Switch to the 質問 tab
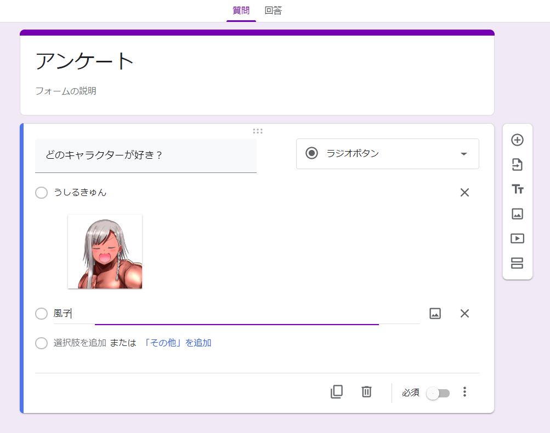 click(241, 10)
